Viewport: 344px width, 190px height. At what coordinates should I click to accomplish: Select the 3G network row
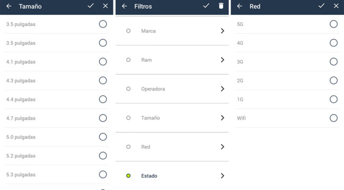(287, 62)
